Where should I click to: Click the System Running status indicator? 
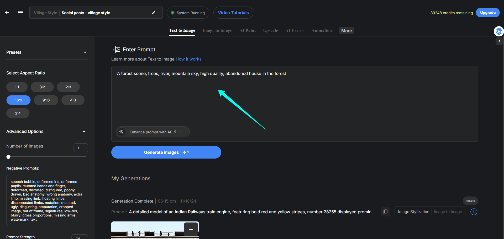click(x=188, y=13)
